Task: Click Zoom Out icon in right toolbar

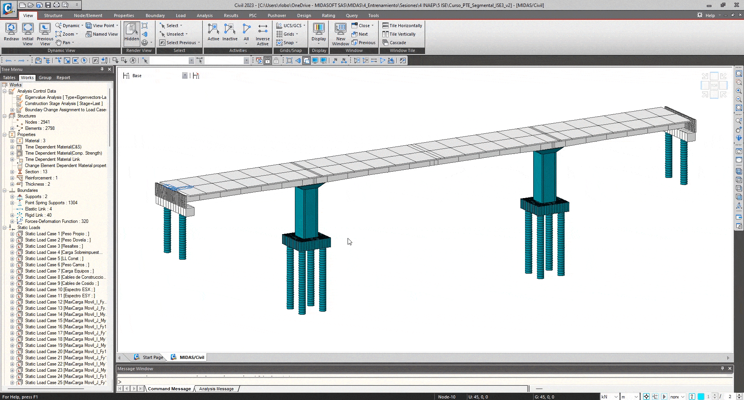Action: point(739,100)
